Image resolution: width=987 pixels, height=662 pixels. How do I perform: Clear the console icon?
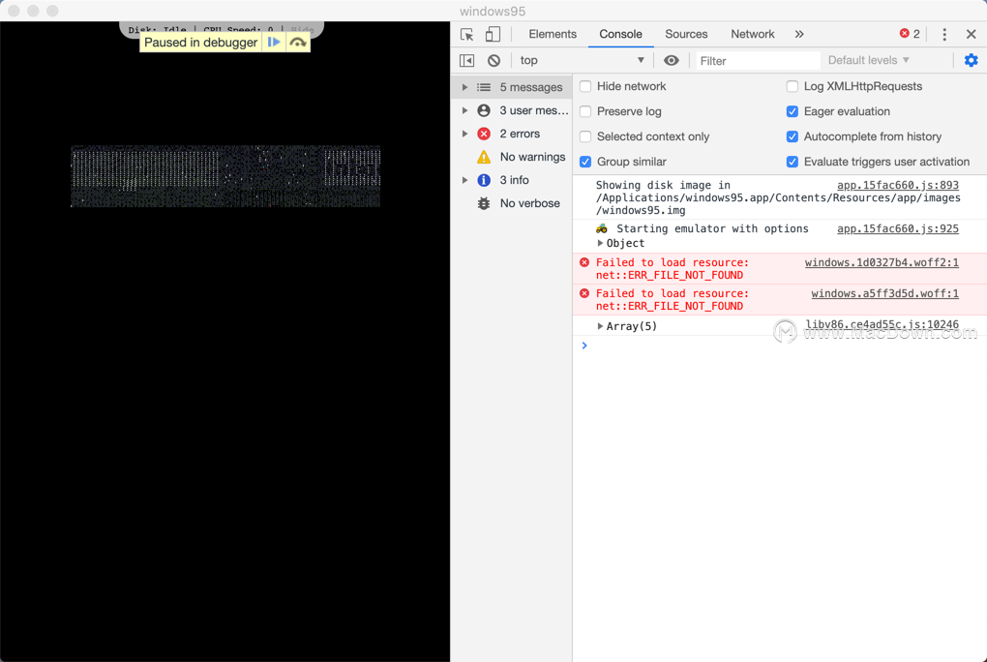coord(494,60)
